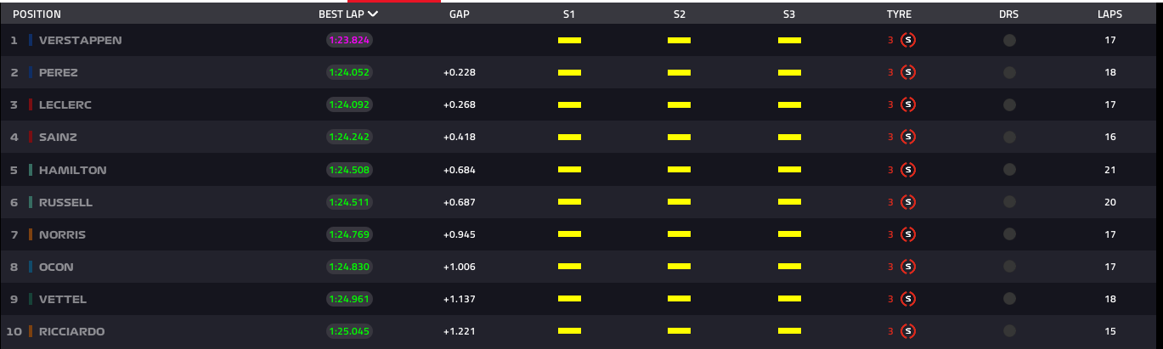Screen dimensions: 1163x349
Task: Click the Position column header
Action: coord(37,14)
